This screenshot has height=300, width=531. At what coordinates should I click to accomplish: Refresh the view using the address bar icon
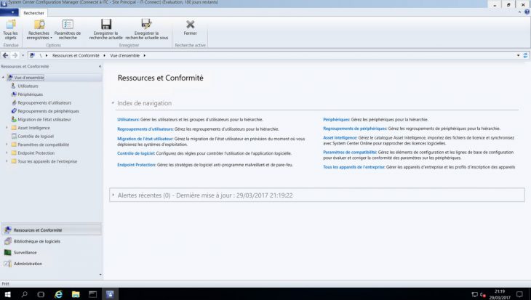pos(525,55)
